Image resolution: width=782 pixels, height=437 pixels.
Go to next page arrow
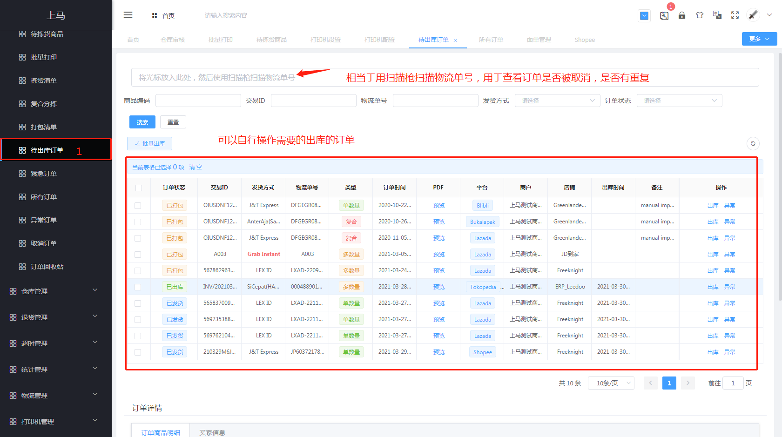[x=688, y=383]
